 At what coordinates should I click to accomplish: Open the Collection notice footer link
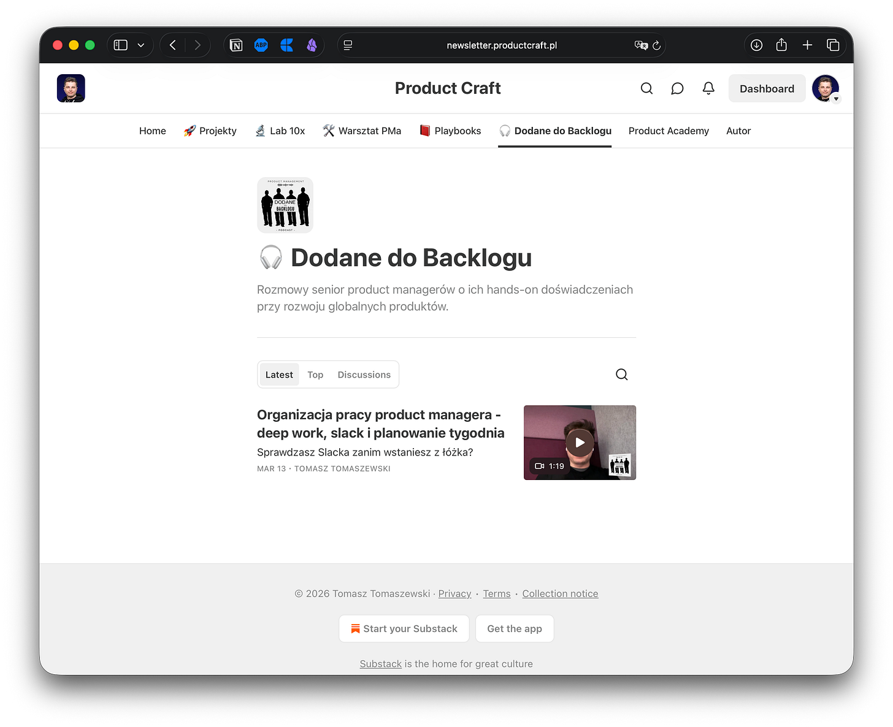(x=560, y=594)
